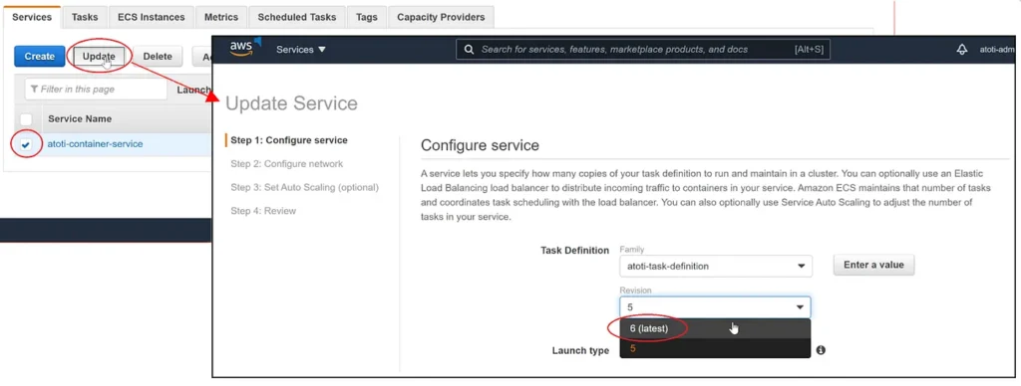Click the filter funnel icon

point(34,89)
